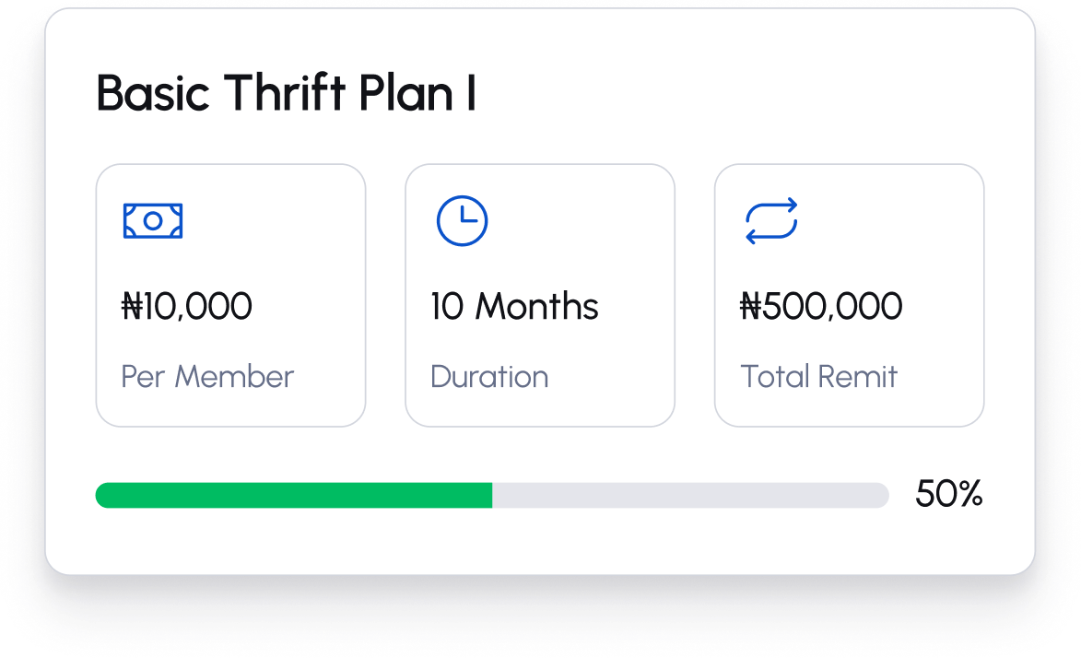
Task: Select the ₦10,000 amount text
Action: [x=187, y=307]
